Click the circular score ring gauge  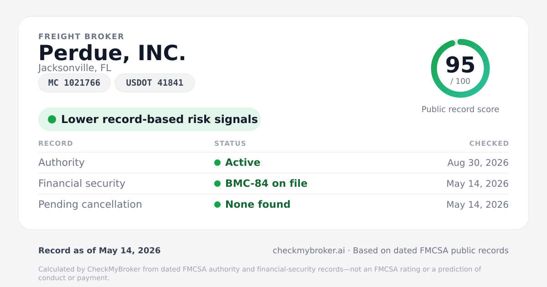tap(460, 68)
